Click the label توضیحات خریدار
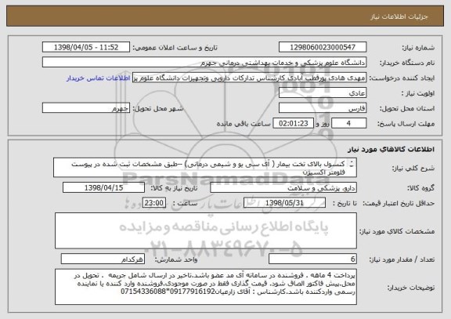The width and height of the screenshot is (451, 319). 411,288
